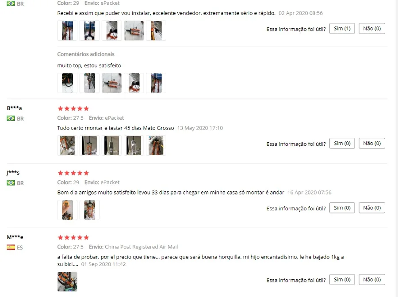Image resolution: width=398 pixels, height=297 pixels.
Task: Click the Brazil flag icon beside J***s
Action: point(11,183)
